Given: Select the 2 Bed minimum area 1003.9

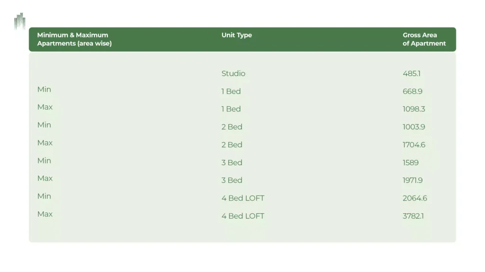Looking at the screenshot, I should [414, 127].
